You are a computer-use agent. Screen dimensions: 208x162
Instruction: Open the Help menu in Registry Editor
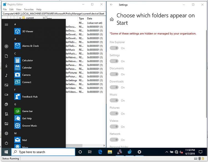[x=39, y=9]
